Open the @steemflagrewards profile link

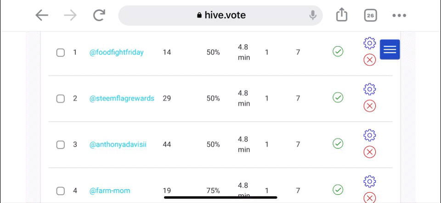click(x=122, y=99)
